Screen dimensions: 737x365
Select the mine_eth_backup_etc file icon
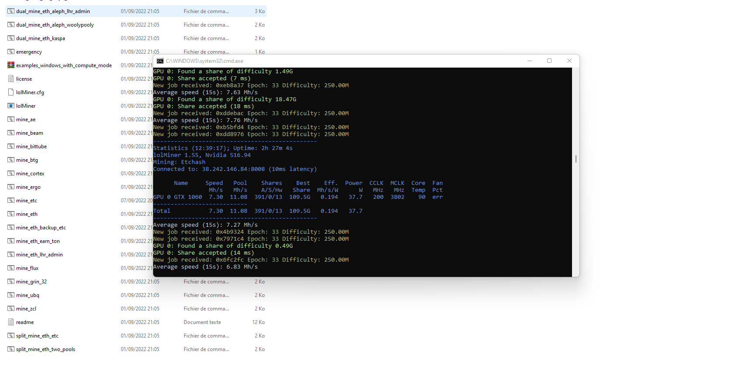pyautogui.click(x=11, y=228)
